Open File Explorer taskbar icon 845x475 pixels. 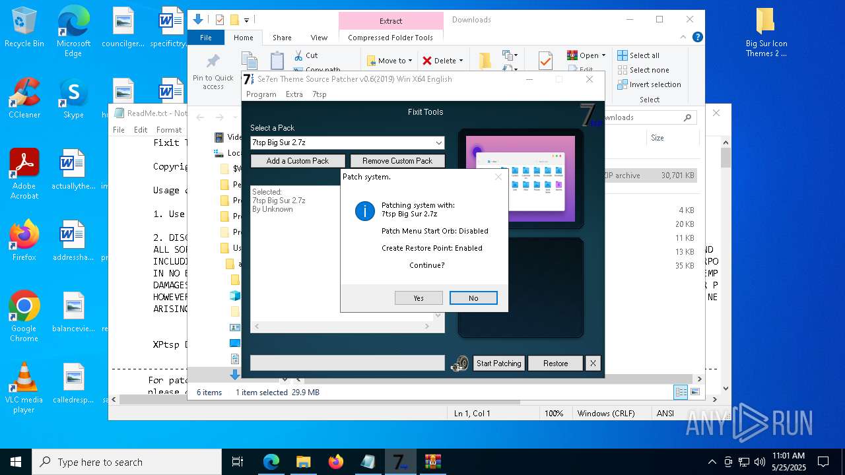[x=303, y=462]
